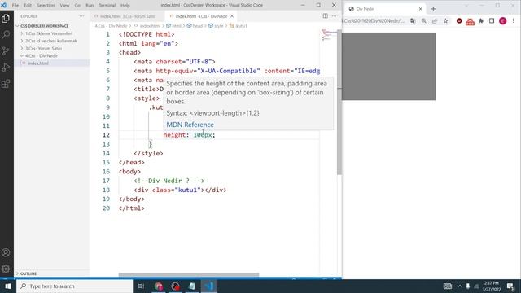Open the Run menu

tap(90, 6)
